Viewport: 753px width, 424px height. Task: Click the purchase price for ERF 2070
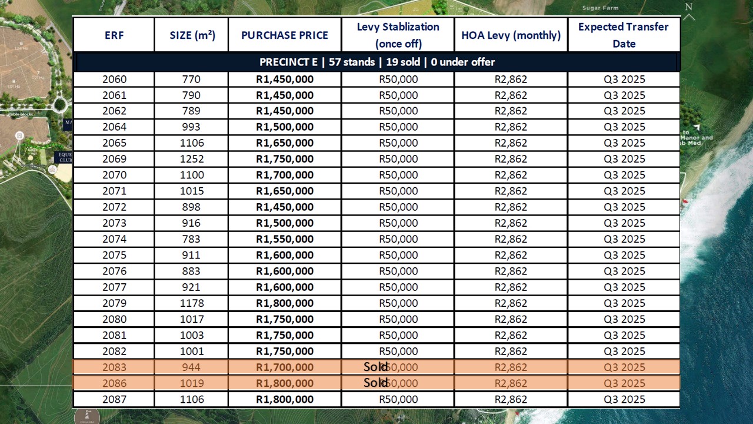pyautogui.click(x=285, y=175)
